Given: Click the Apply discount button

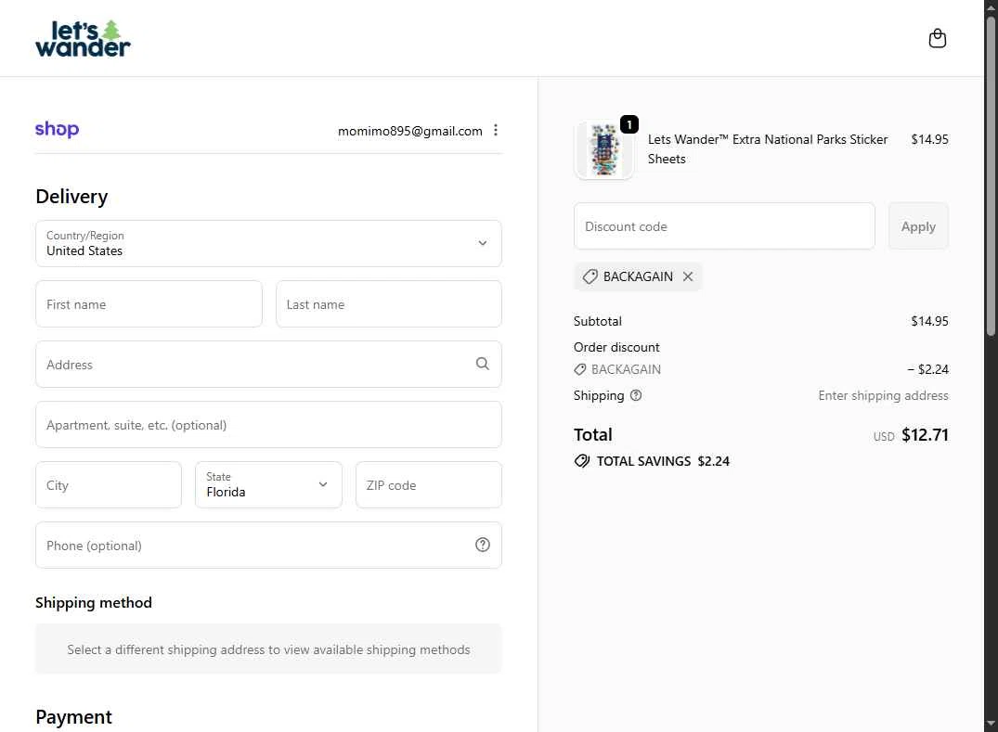Looking at the screenshot, I should [918, 226].
